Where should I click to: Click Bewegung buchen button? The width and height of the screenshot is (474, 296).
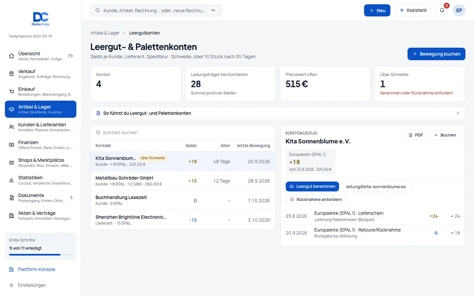[436, 54]
